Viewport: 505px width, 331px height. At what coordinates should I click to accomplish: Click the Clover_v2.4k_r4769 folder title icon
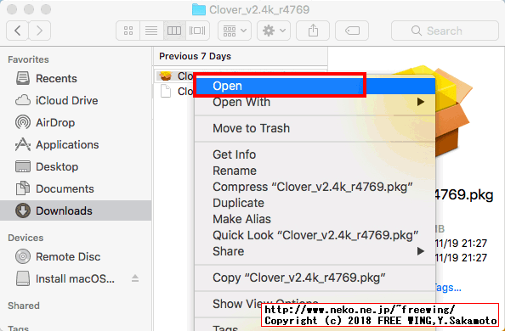[x=199, y=9]
